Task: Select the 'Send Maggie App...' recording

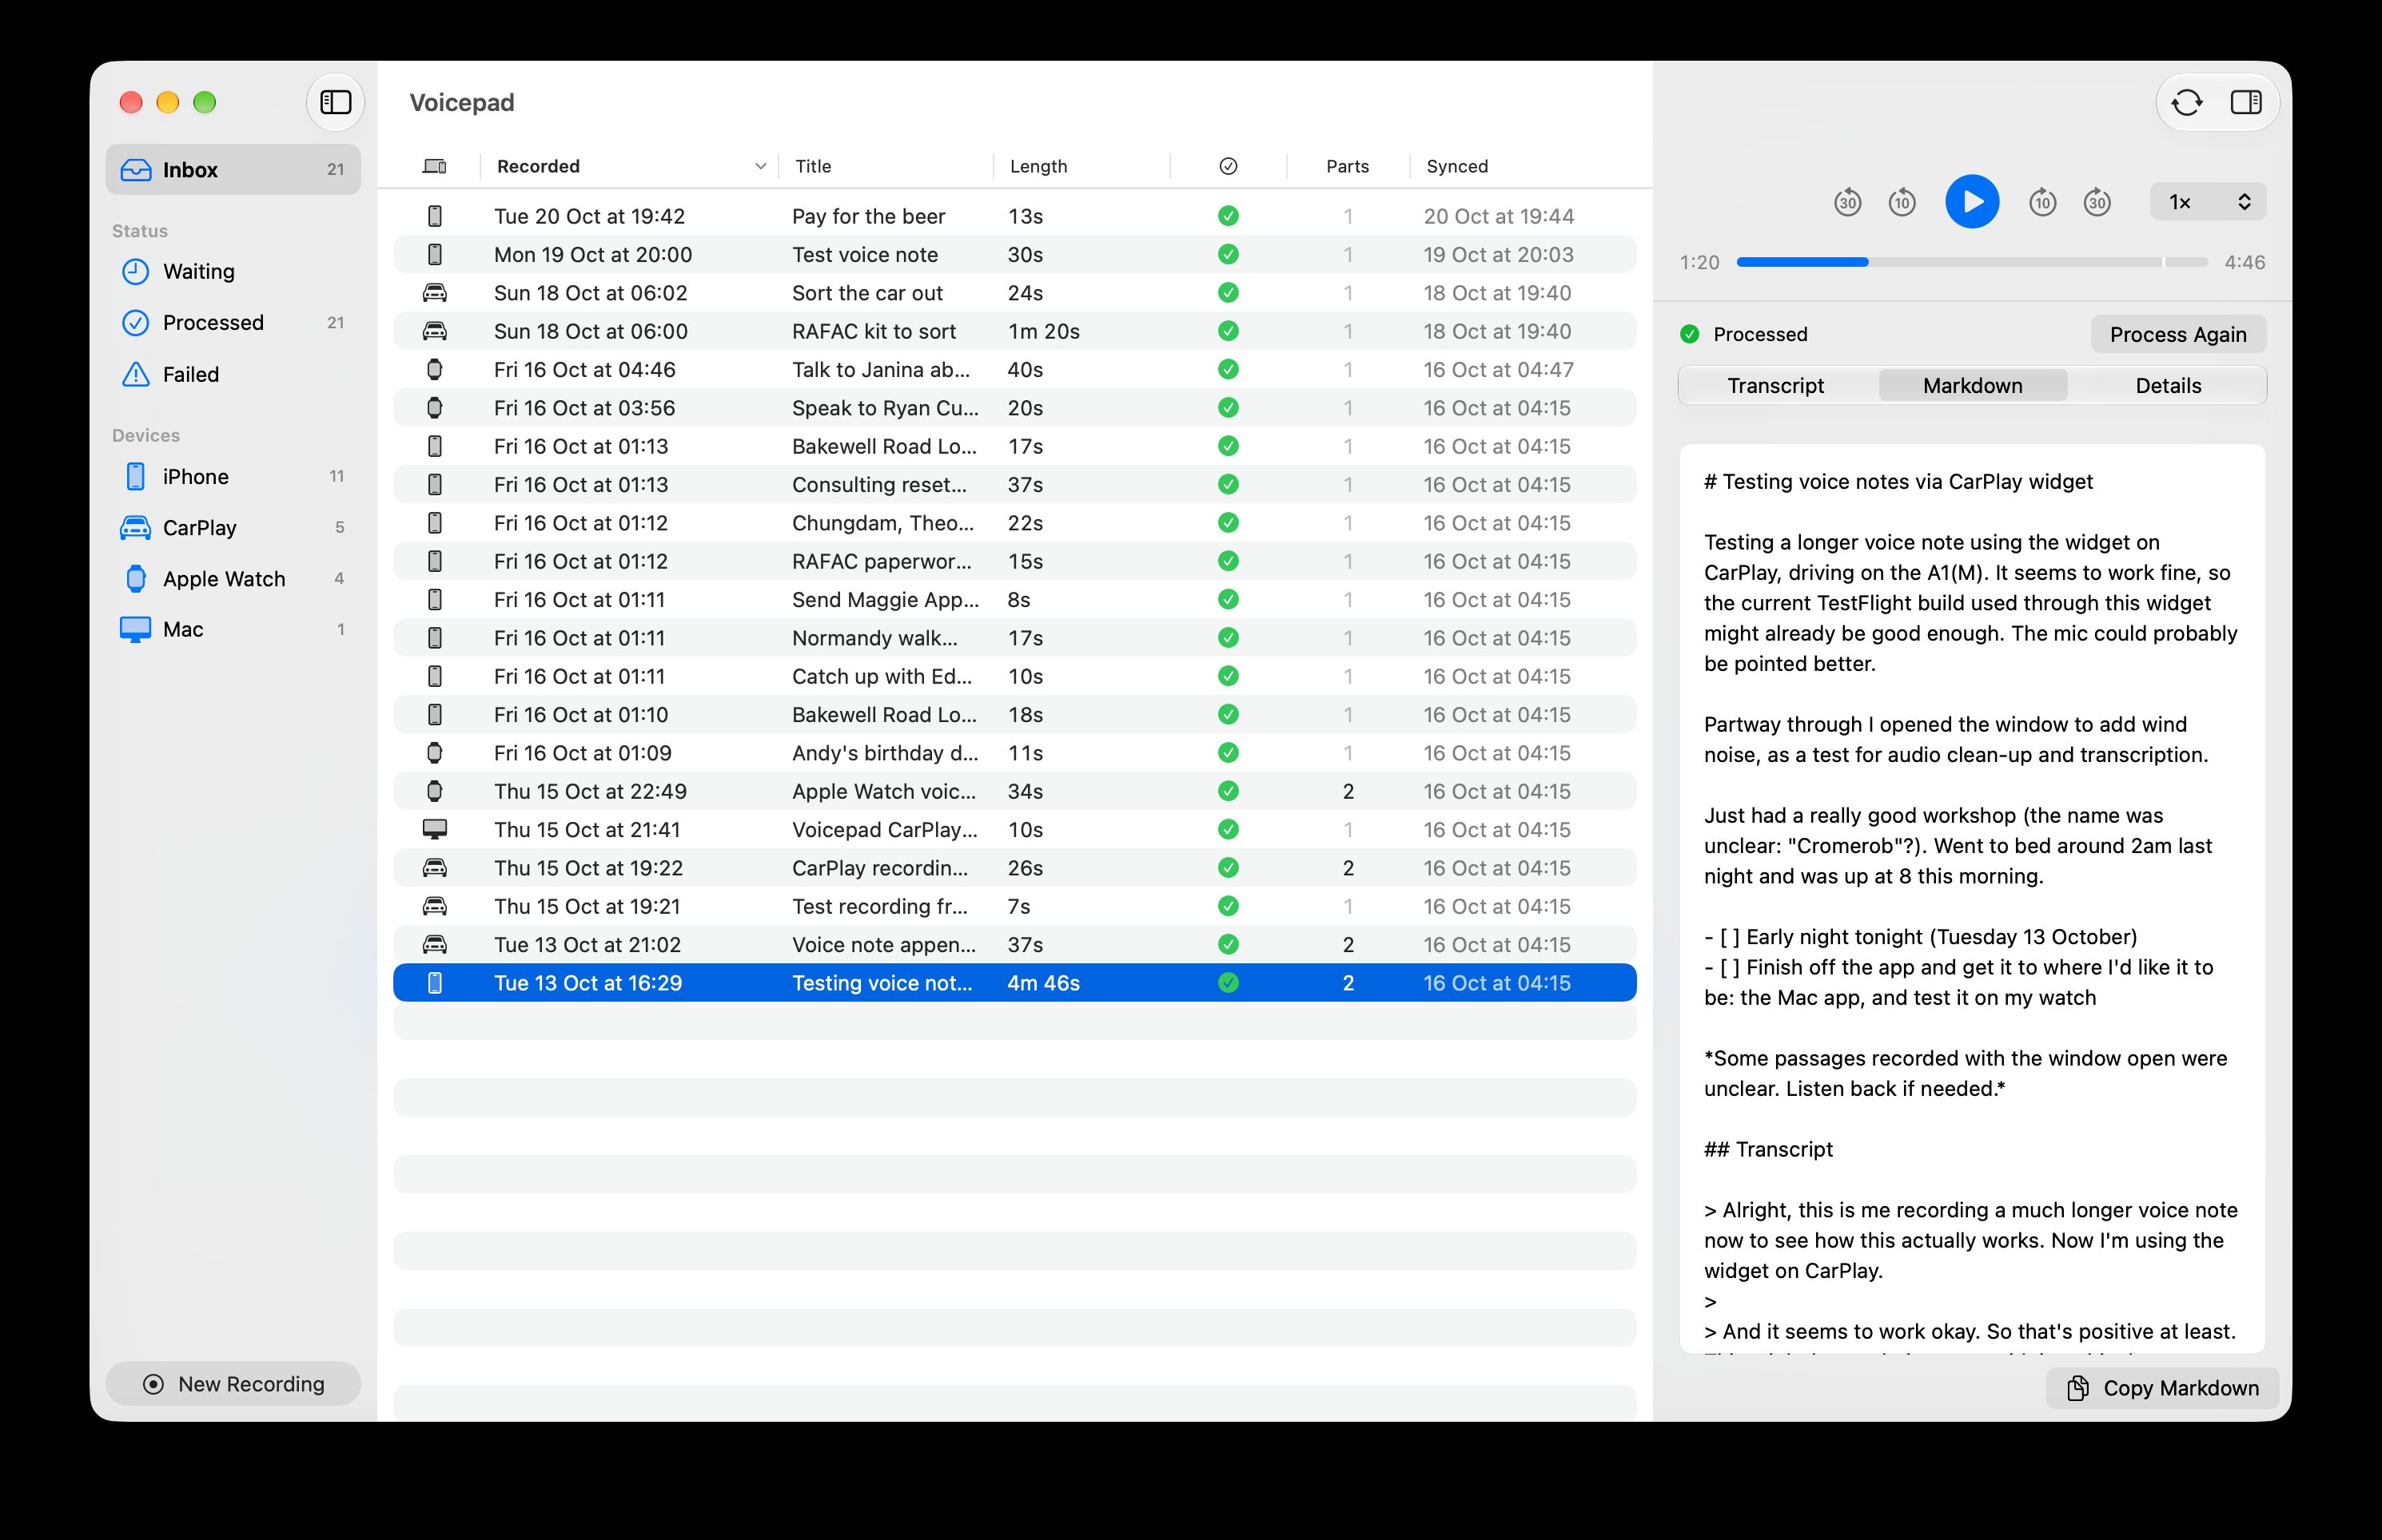Action: [1014, 600]
